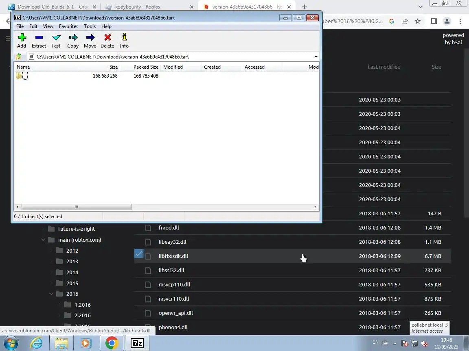Check the libeay32.dll checkbox
Viewport: 469px width, 351px height.
coord(148,242)
